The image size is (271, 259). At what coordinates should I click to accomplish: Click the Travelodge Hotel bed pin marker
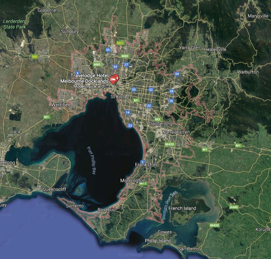113,79
